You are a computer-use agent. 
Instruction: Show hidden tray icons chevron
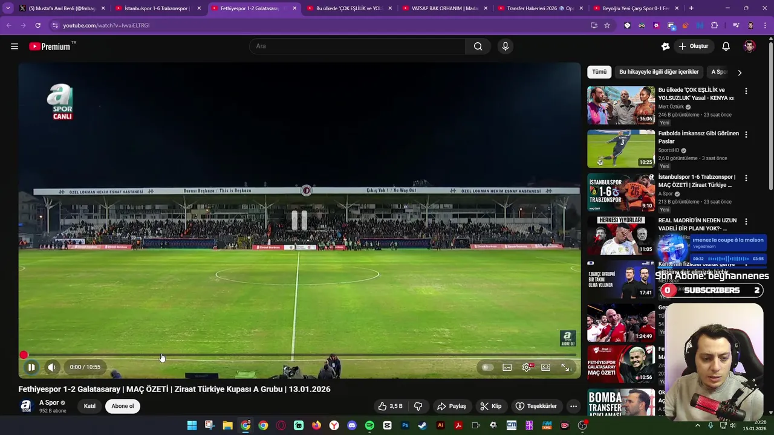tap(697, 425)
